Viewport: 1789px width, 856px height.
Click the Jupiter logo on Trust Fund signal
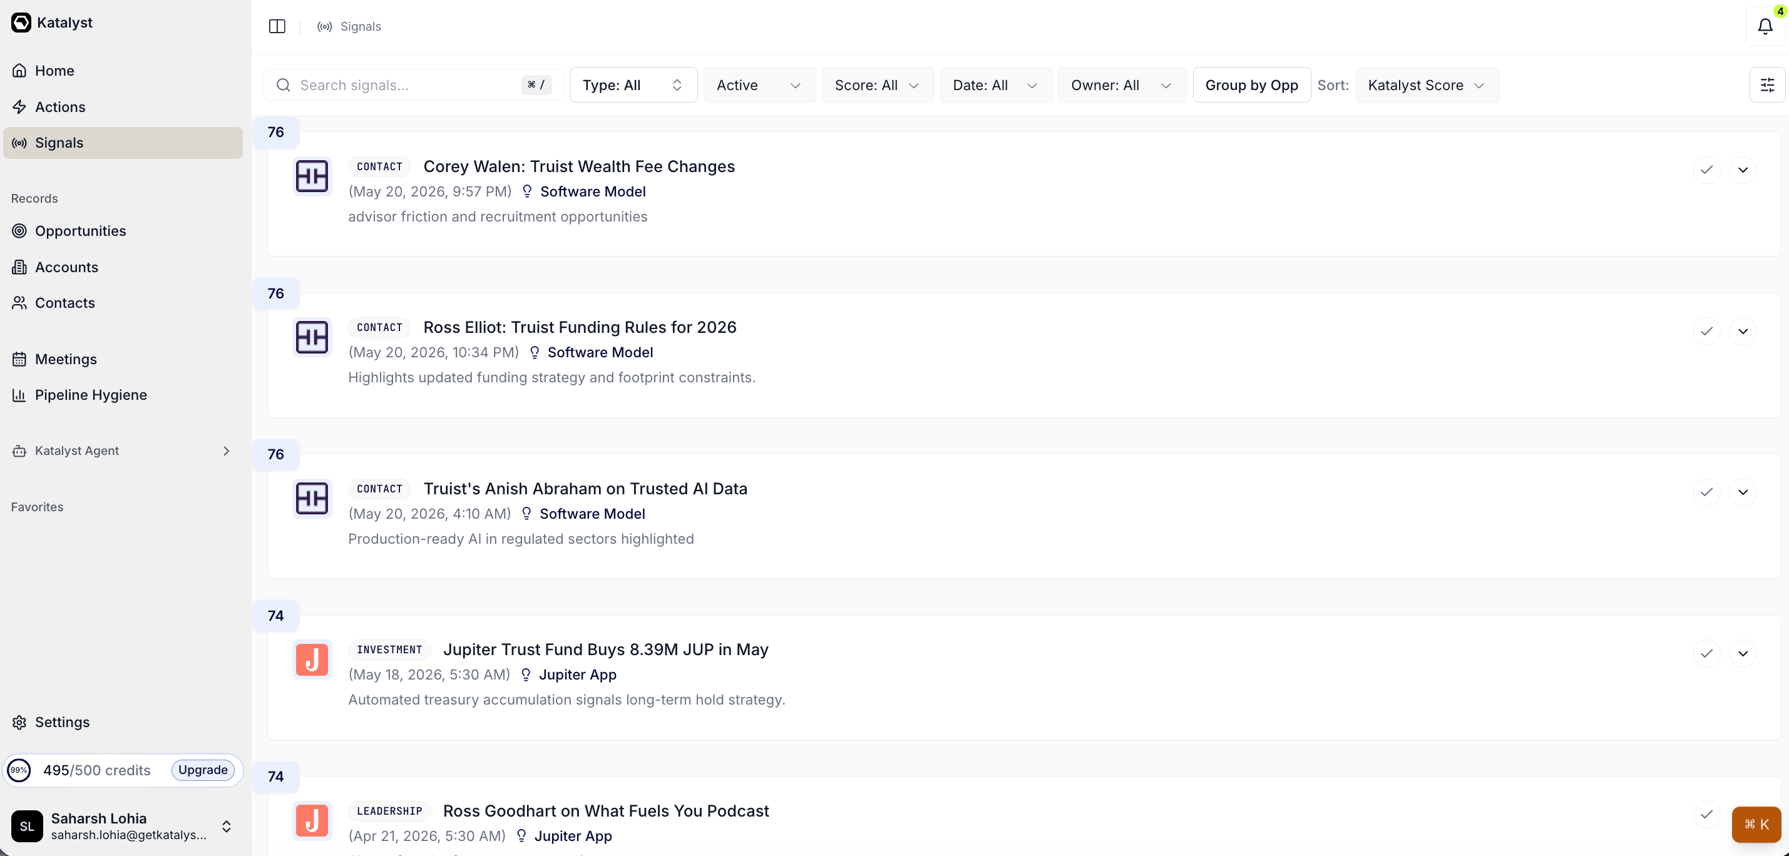(x=312, y=660)
